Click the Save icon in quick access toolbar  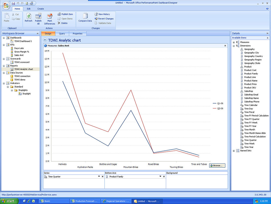(13, 3)
